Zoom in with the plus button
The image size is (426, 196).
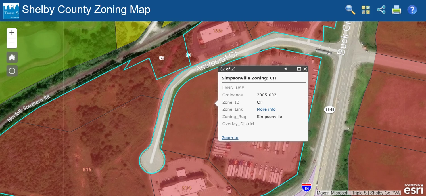(12, 33)
